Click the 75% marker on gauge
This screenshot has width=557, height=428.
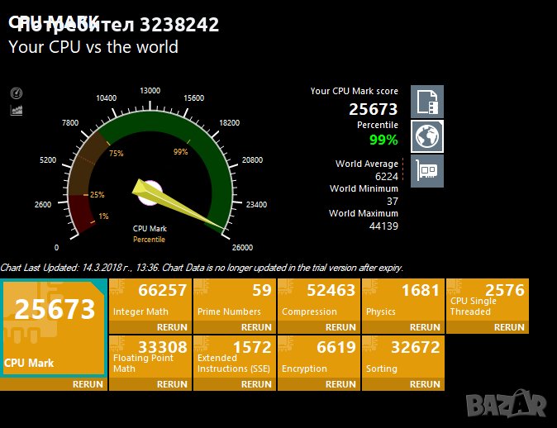tap(117, 154)
